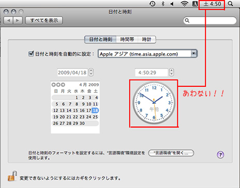Select day 4 in the calendar
Screen dimensions: 240x188
point(96,98)
